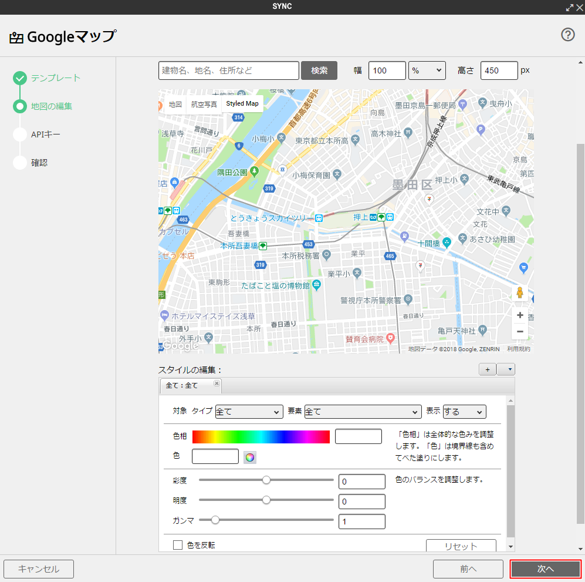Click the 警視庁本所警察署 marker

click(x=408, y=299)
